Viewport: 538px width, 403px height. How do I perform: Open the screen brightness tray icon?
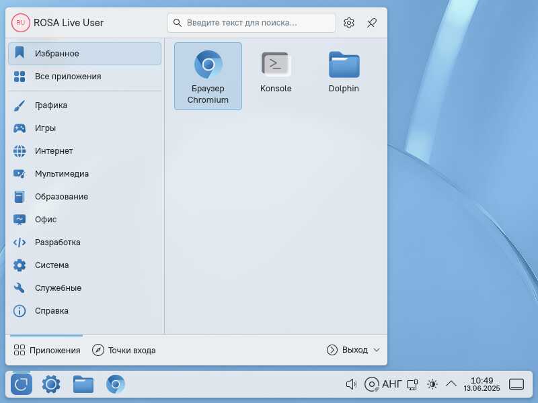coord(432,384)
